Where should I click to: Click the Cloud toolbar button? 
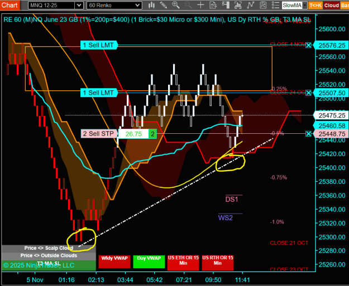[x=332, y=6]
